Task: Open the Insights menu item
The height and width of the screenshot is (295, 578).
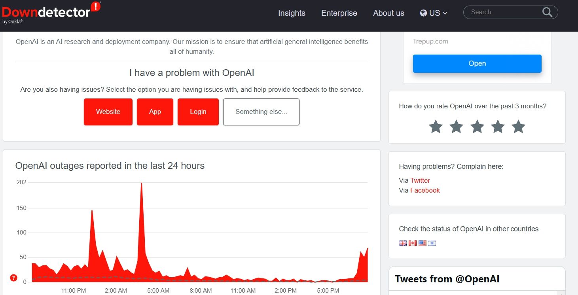Action: (x=292, y=13)
